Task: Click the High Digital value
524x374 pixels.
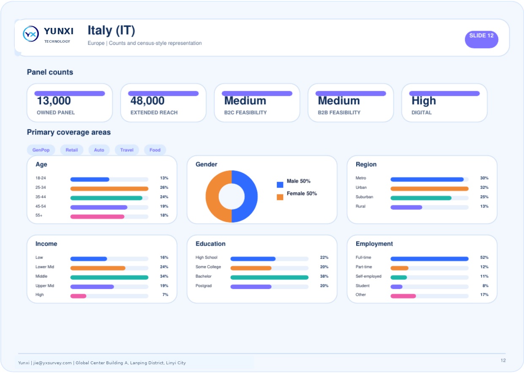Action: click(x=423, y=101)
